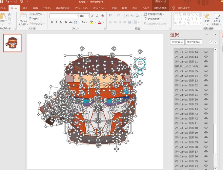The width and height of the screenshot is (223, 170).
Task: Open font dialog launcher in フォント group
Action: coord(105,29)
